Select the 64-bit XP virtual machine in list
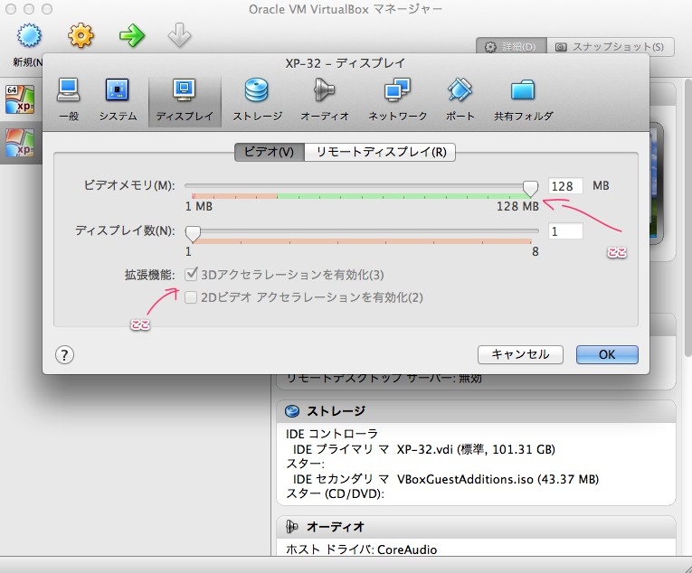The image size is (692, 573). coord(20,99)
